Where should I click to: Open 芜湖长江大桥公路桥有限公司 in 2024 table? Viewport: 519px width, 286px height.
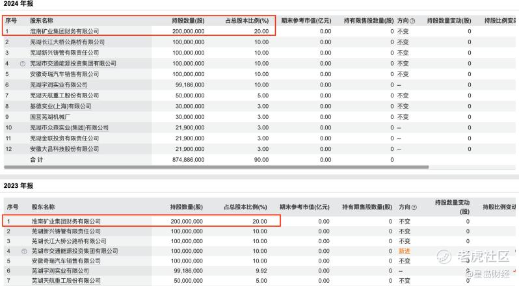point(67,42)
